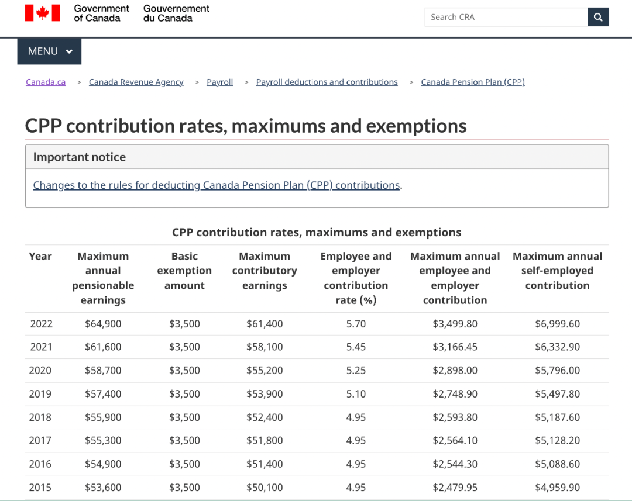632x501 pixels.
Task: Click the 5.25 contribution rate cell
Action: coord(356,370)
